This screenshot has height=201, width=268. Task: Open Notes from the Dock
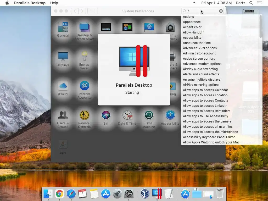click(x=94, y=194)
